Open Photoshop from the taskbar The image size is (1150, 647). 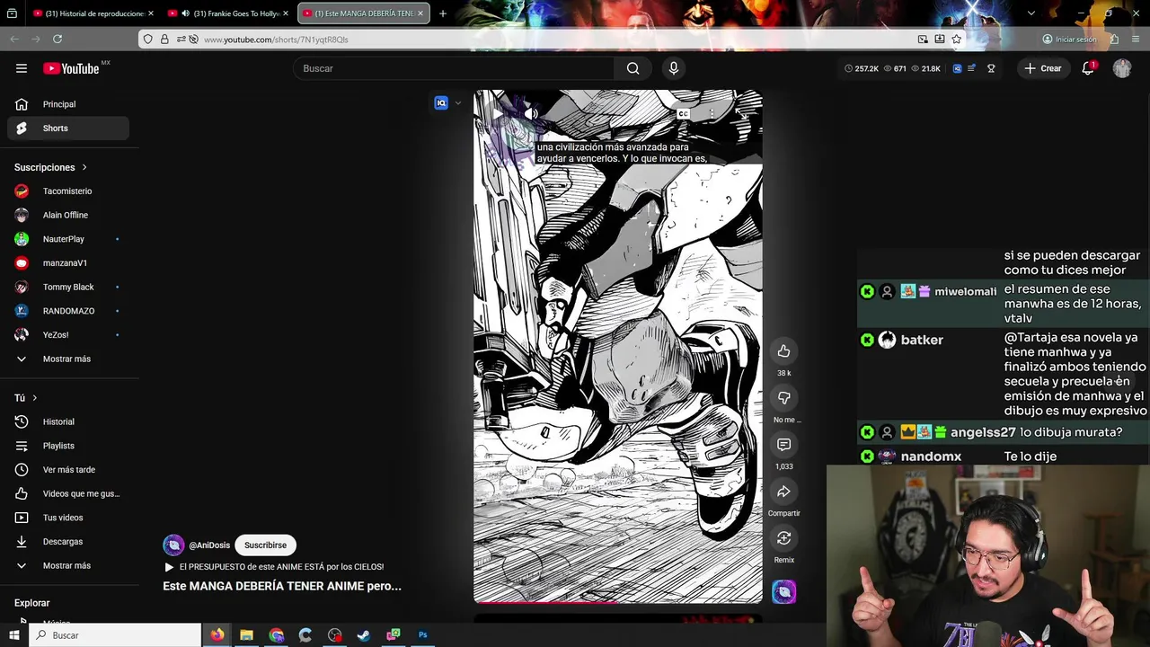click(422, 635)
